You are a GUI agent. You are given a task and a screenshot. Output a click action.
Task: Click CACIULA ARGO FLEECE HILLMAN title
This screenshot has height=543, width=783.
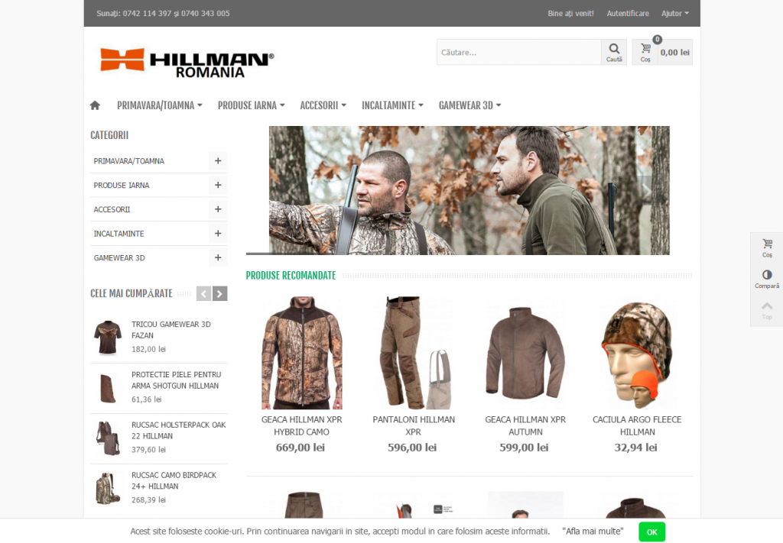[637, 426]
